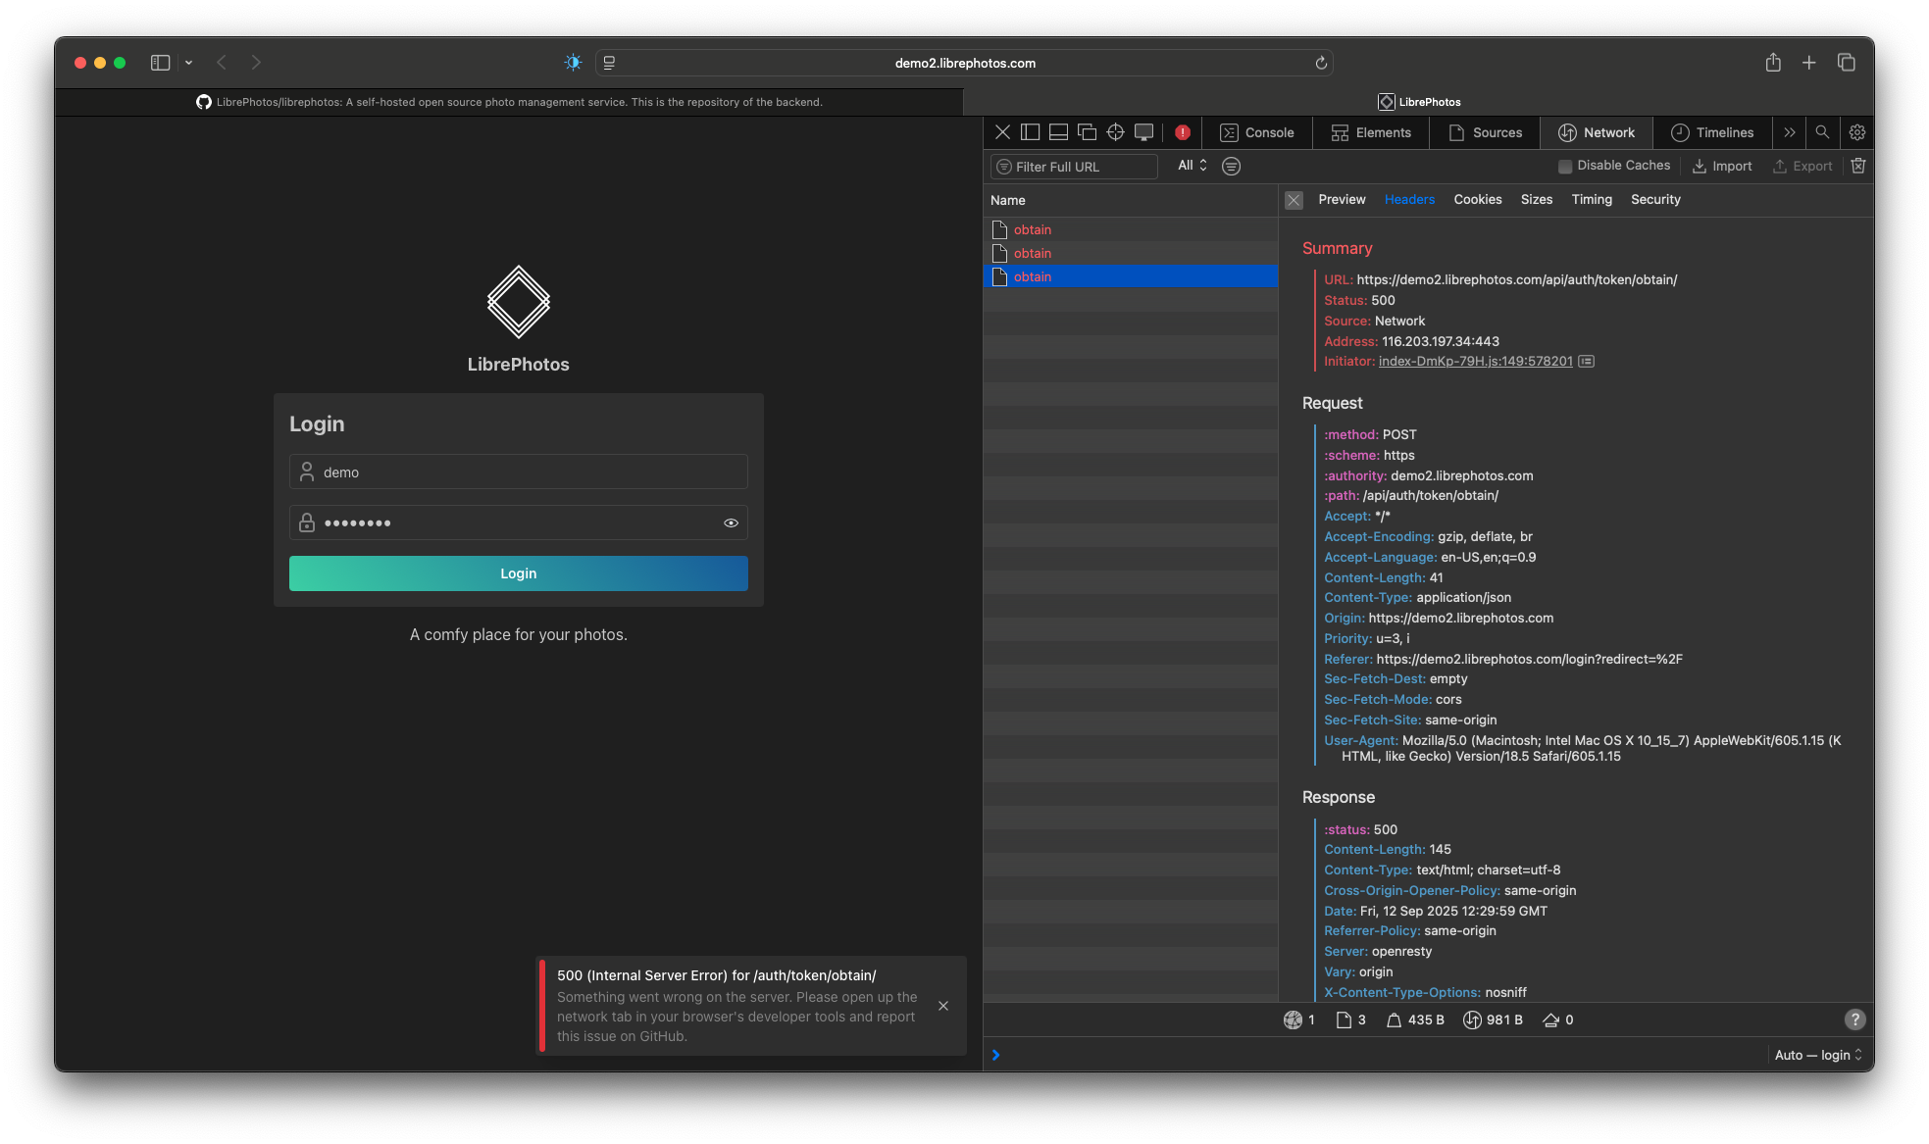Clear network items with trash icon
The width and height of the screenshot is (1929, 1144).
[x=1857, y=166]
